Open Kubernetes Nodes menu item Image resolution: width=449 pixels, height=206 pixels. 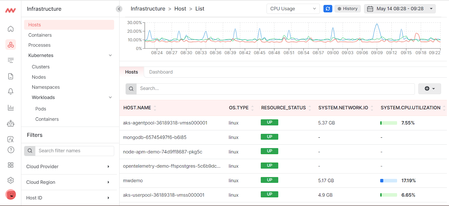click(39, 77)
